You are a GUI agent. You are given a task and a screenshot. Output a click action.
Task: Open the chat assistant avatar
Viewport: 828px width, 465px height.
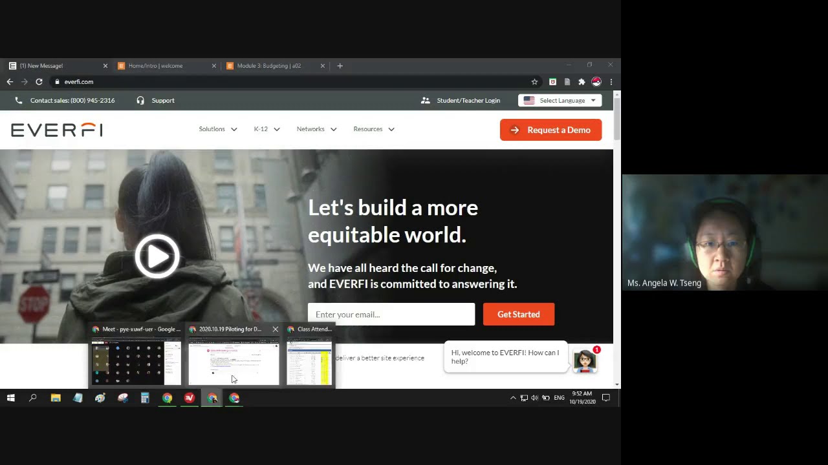[585, 360]
